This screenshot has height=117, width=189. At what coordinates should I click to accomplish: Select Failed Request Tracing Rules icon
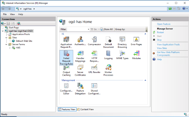coord(66,58)
